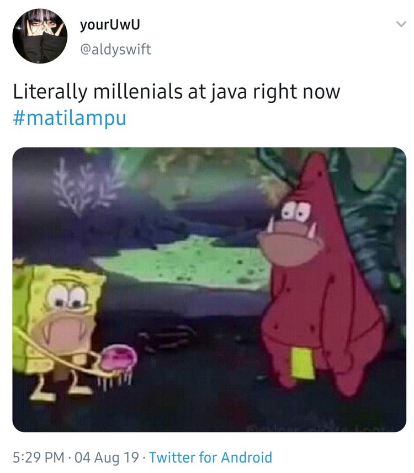Click the word "millenials" in the tweet
The width and height of the screenshot is (414, 473).
point(137,92)
